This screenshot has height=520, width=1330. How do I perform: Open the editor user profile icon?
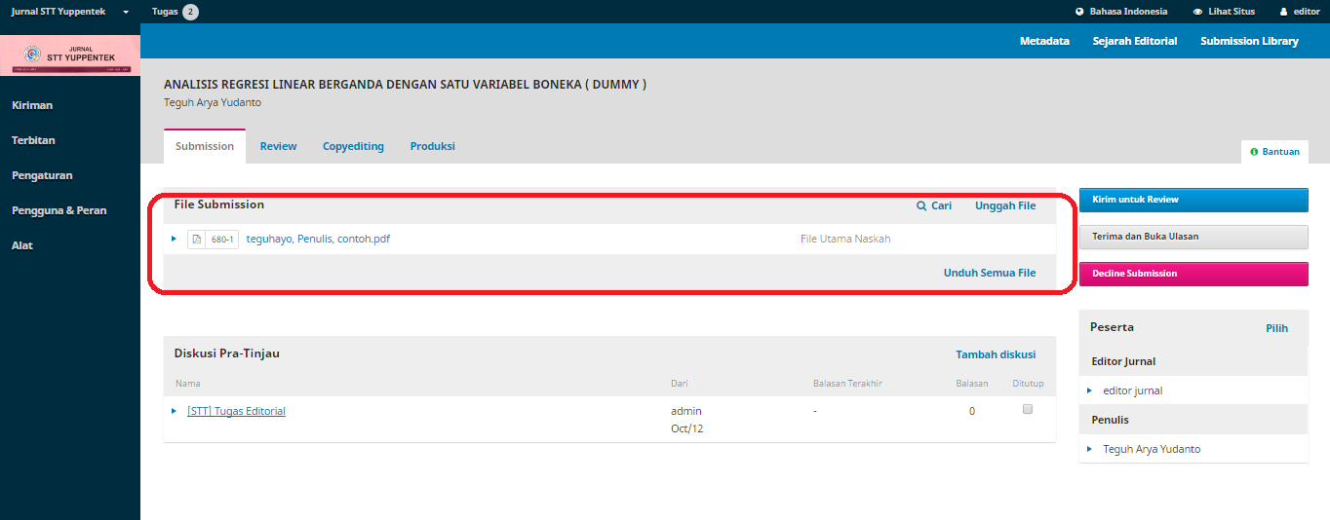point(1283,12)
